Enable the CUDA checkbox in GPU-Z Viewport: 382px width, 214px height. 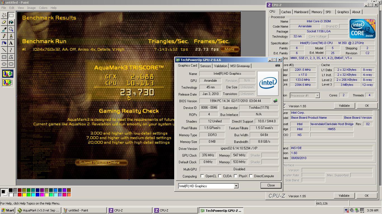(220, 176)
